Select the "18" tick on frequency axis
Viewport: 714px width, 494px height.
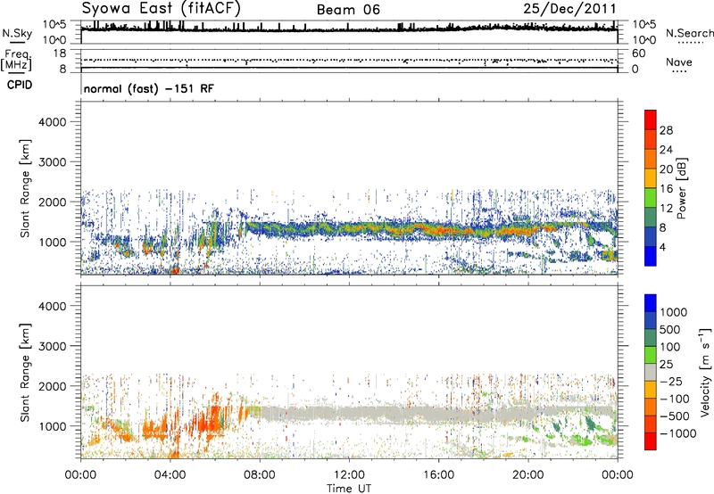click(x=60, y=54)
